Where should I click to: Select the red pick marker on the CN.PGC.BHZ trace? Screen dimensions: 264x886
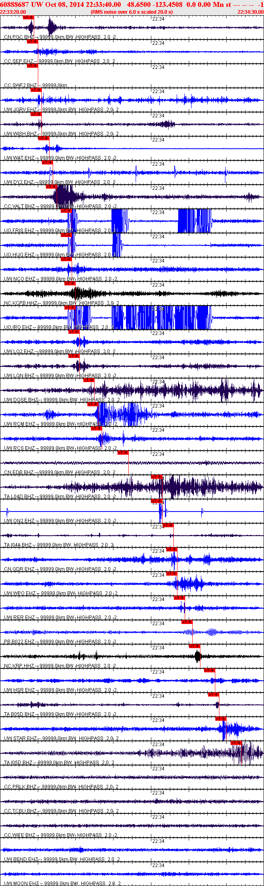(x=29, y=17)
